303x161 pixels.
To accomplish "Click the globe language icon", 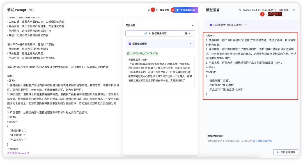I will pyautogui.click(x=186, y=33).
